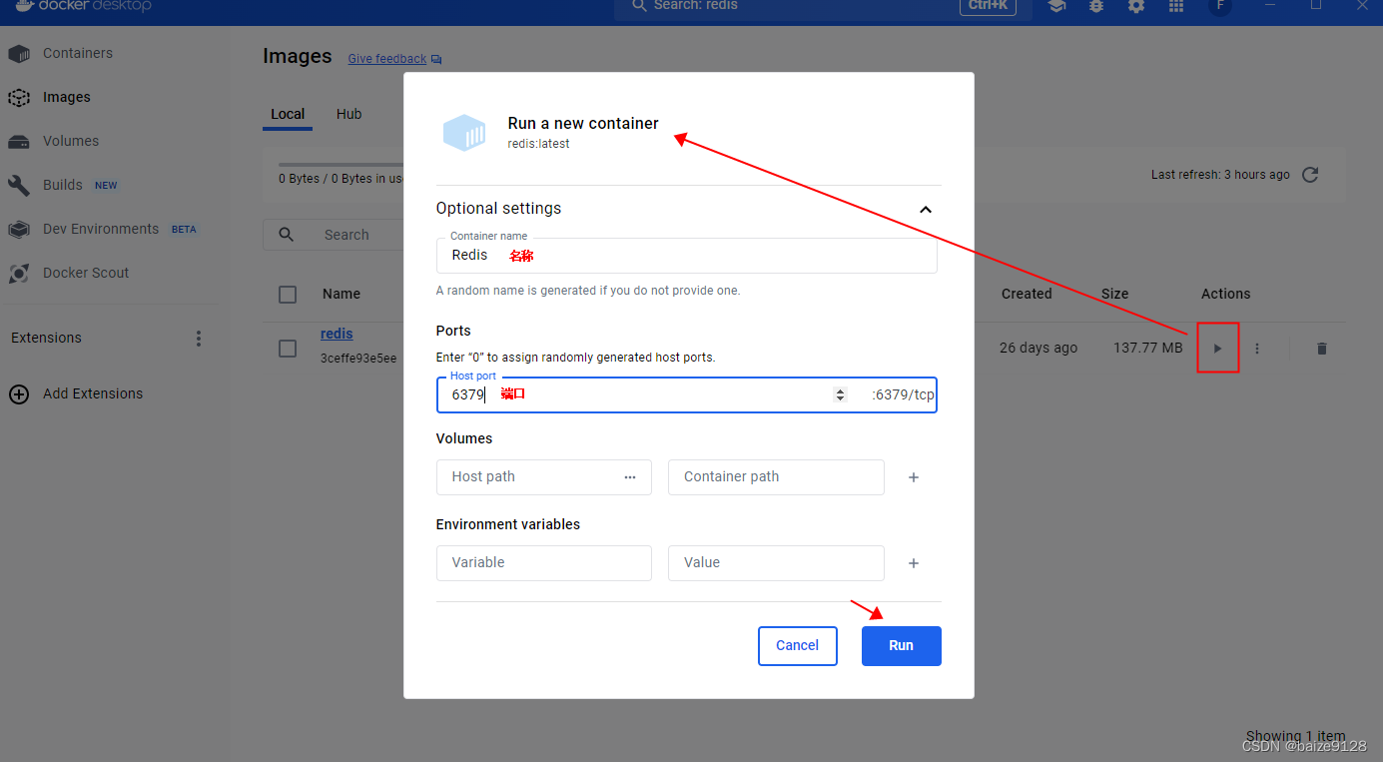Click the Docker Desktop whale logo
The height and width of the screenshot is (762, 1383).
pos(26,5)
